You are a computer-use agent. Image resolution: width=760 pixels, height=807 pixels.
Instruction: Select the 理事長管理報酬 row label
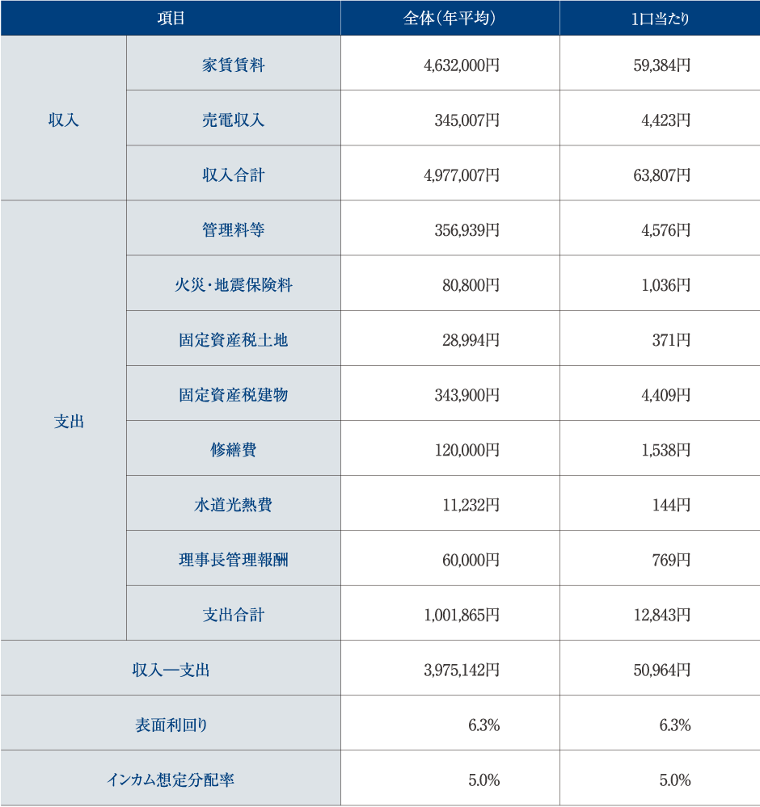coord(233,559)
